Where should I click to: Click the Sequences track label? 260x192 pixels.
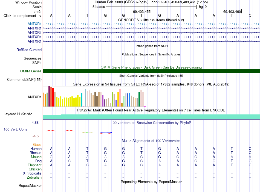(x=33, y=58)
